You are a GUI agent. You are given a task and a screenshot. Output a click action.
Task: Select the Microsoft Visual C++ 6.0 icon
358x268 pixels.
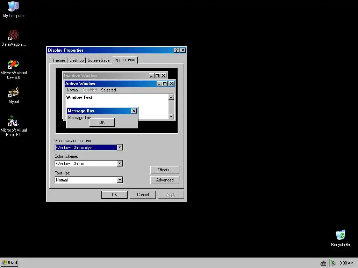point(14,69)
